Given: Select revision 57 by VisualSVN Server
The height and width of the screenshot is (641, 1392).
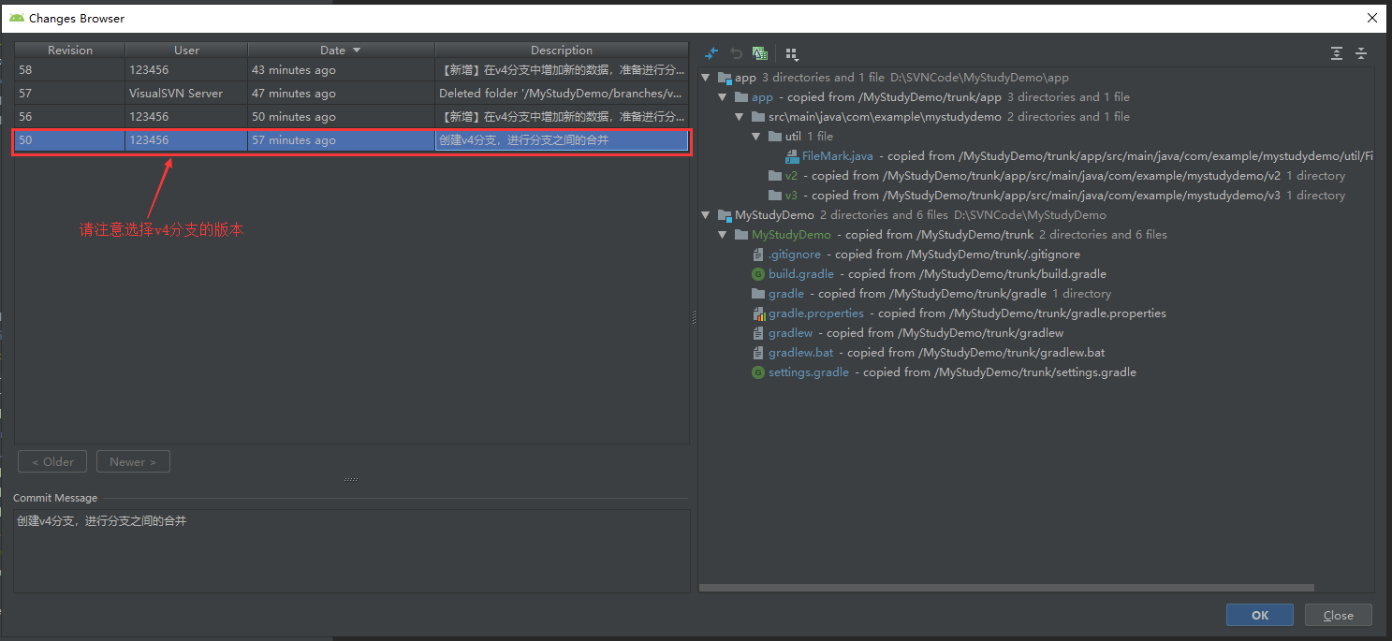Looking at the screenshot, I should 352,94.
